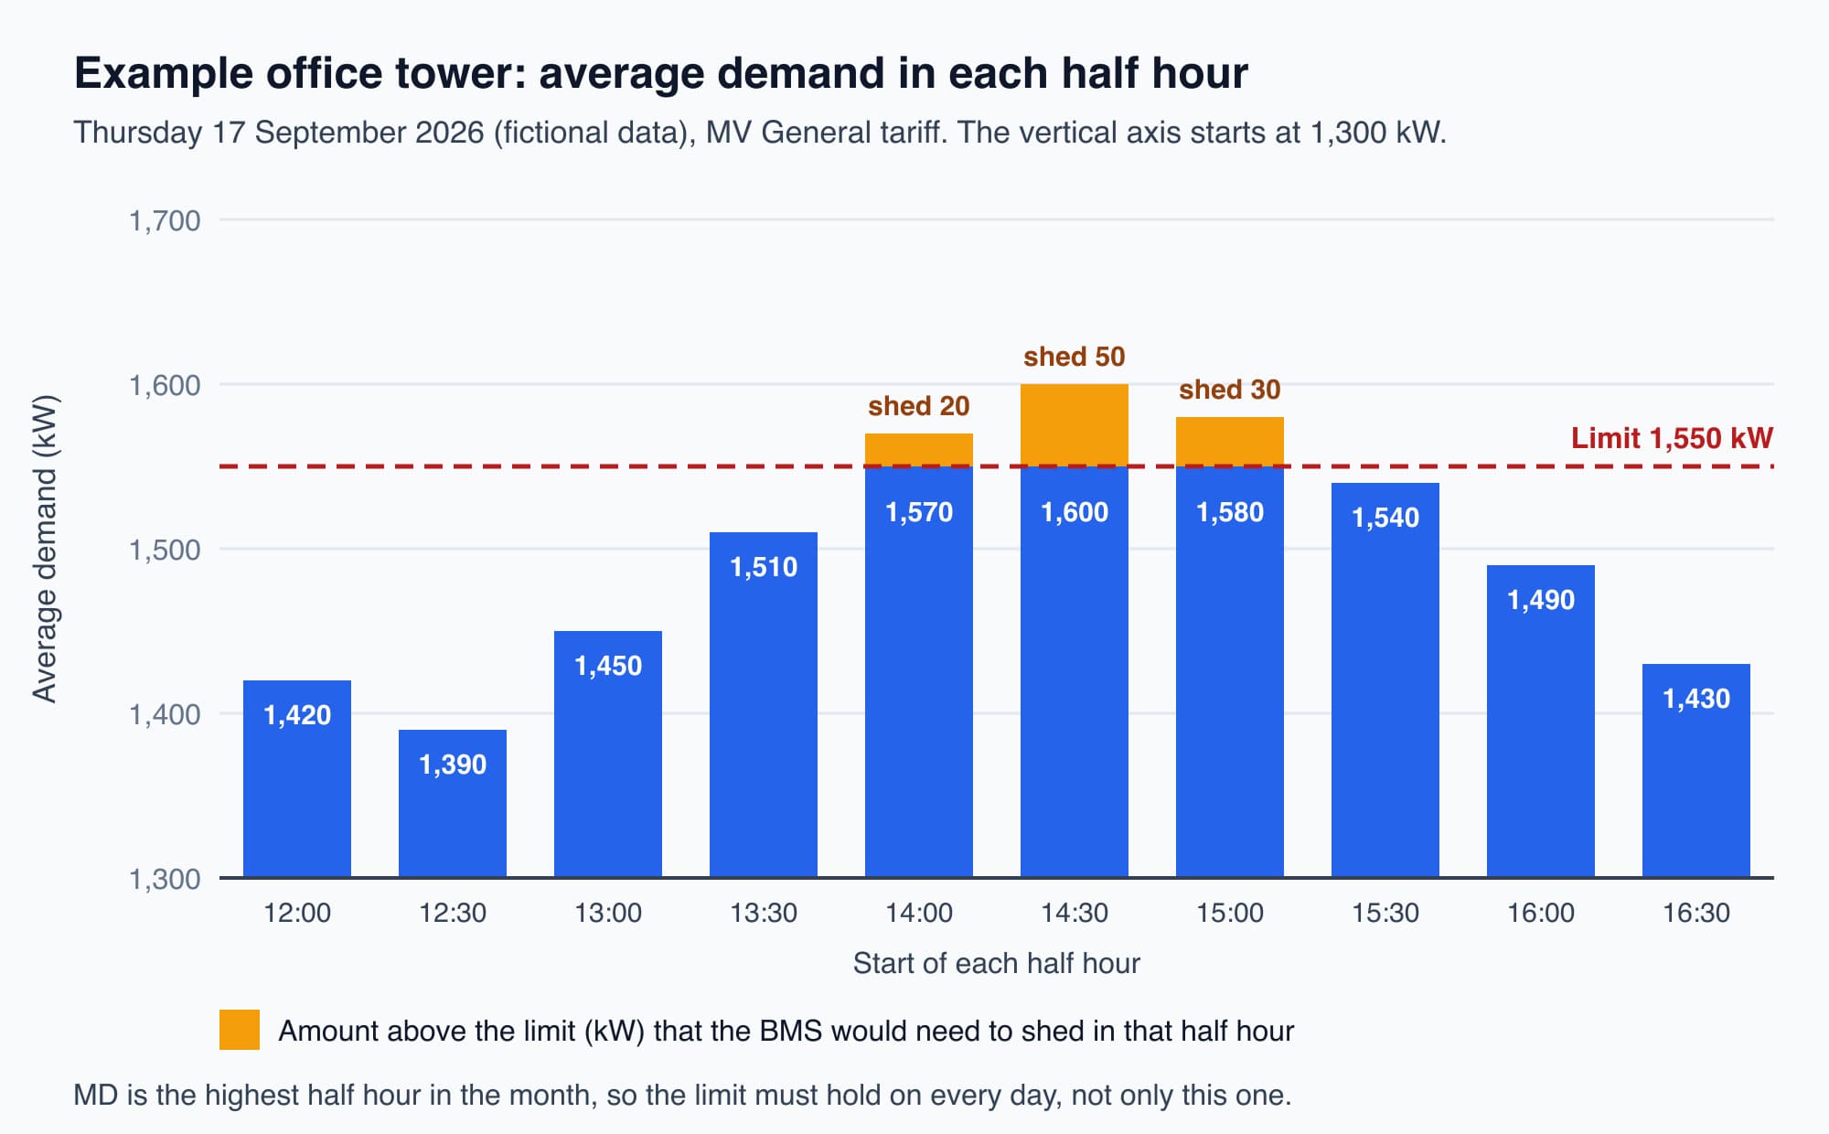Click the 1,500 y-axis tick label

point(165,550)
